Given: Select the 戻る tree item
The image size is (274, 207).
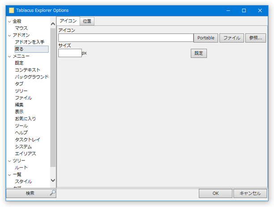Looking at the screenshot, I should [32, 49].
